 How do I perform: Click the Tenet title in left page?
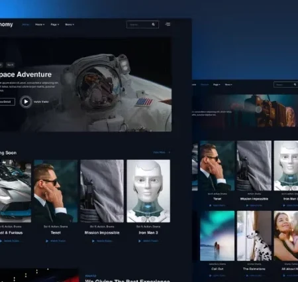[x=56, y=233]
